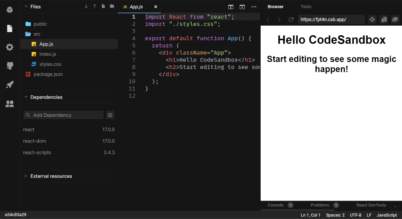Click the Add Dependency search field

[63, 115]
